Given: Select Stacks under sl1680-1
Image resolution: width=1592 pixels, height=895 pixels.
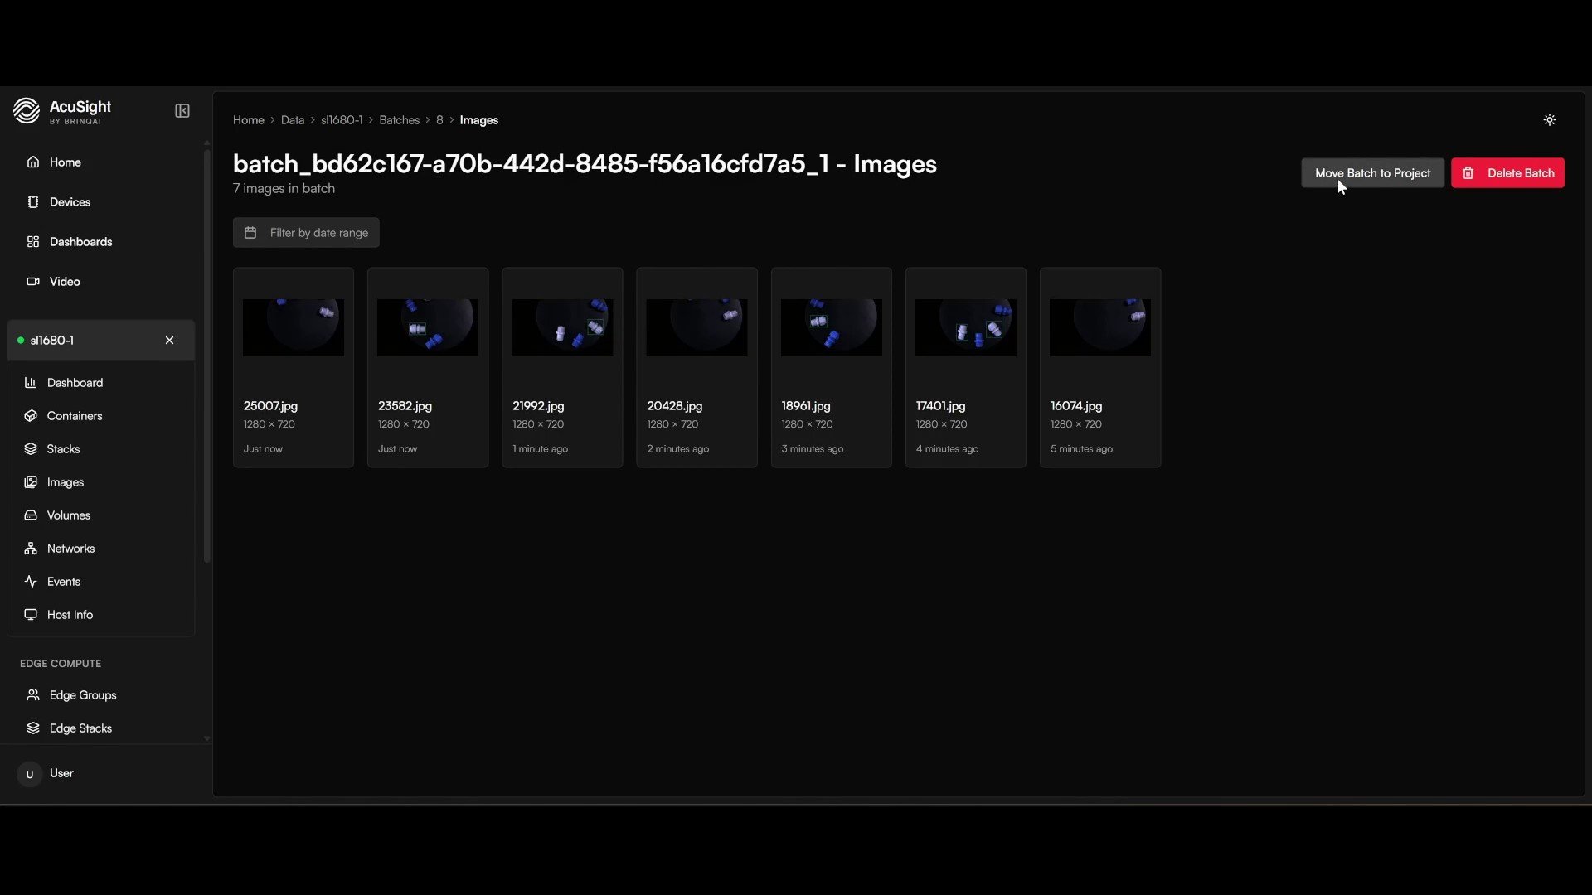Looking at the screenshot, I should (x=101, y=449).
